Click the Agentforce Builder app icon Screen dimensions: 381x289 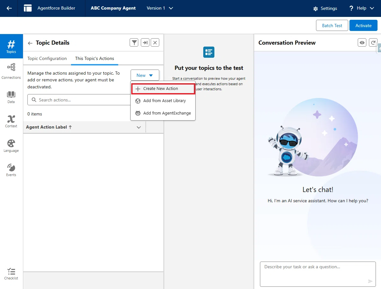(x=28, y=8)
